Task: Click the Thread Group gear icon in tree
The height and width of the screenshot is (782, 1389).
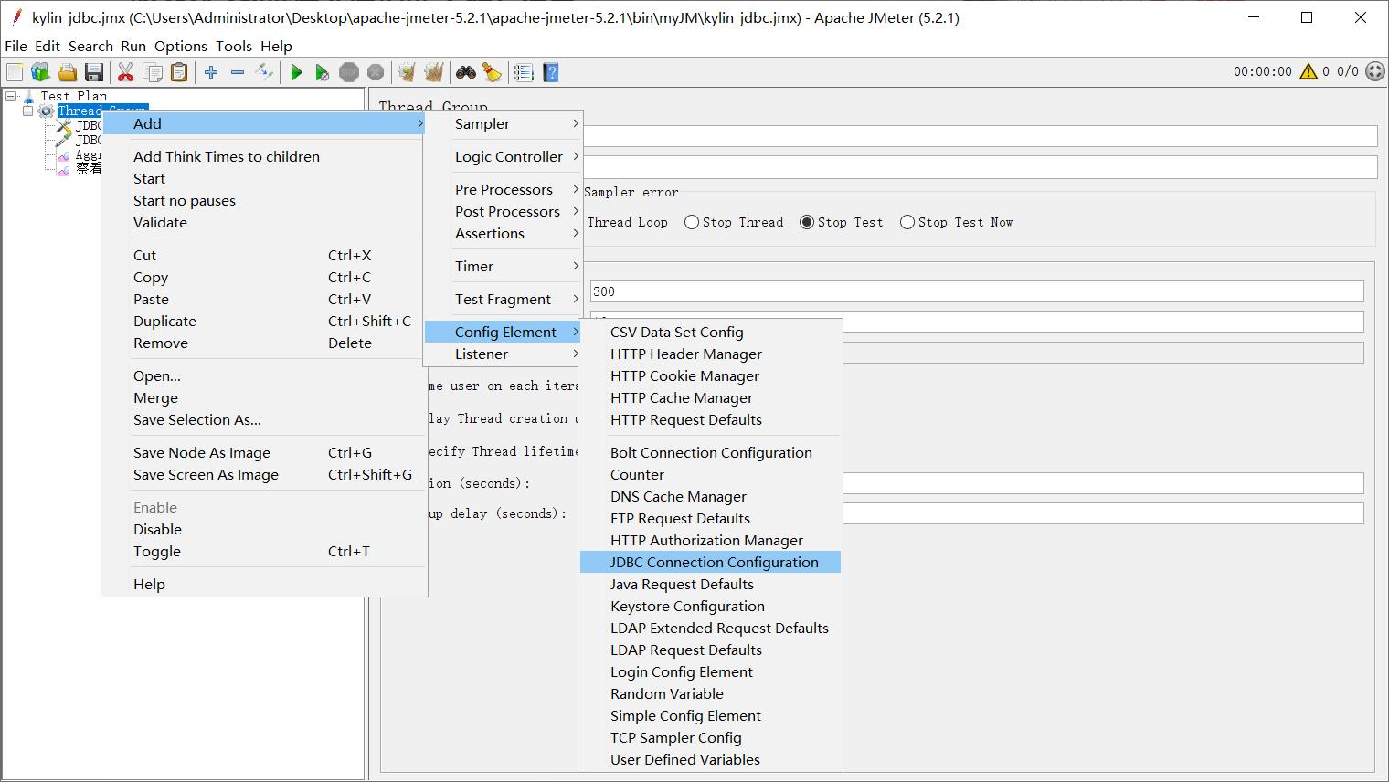Action: pos(46,111)
